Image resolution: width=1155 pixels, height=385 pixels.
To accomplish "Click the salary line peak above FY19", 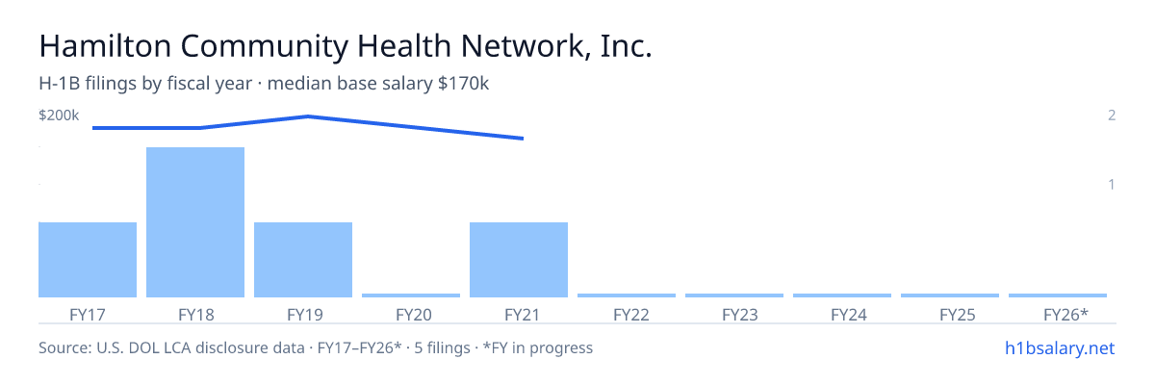I will 307,116.
